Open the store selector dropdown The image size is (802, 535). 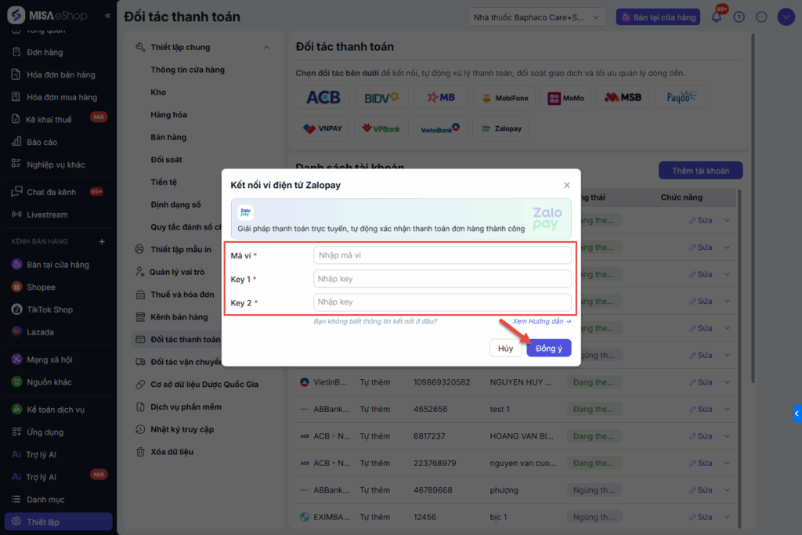pyautogui.click(x=536, y=16)
